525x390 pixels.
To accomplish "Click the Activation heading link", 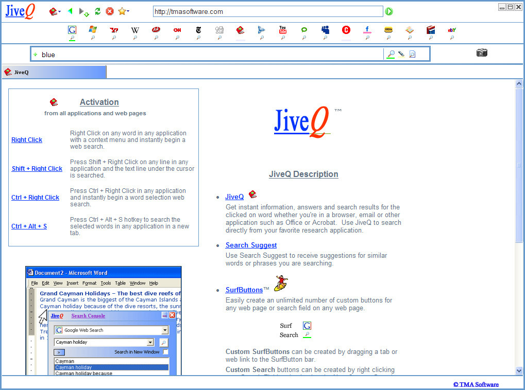I will (99, 102).
